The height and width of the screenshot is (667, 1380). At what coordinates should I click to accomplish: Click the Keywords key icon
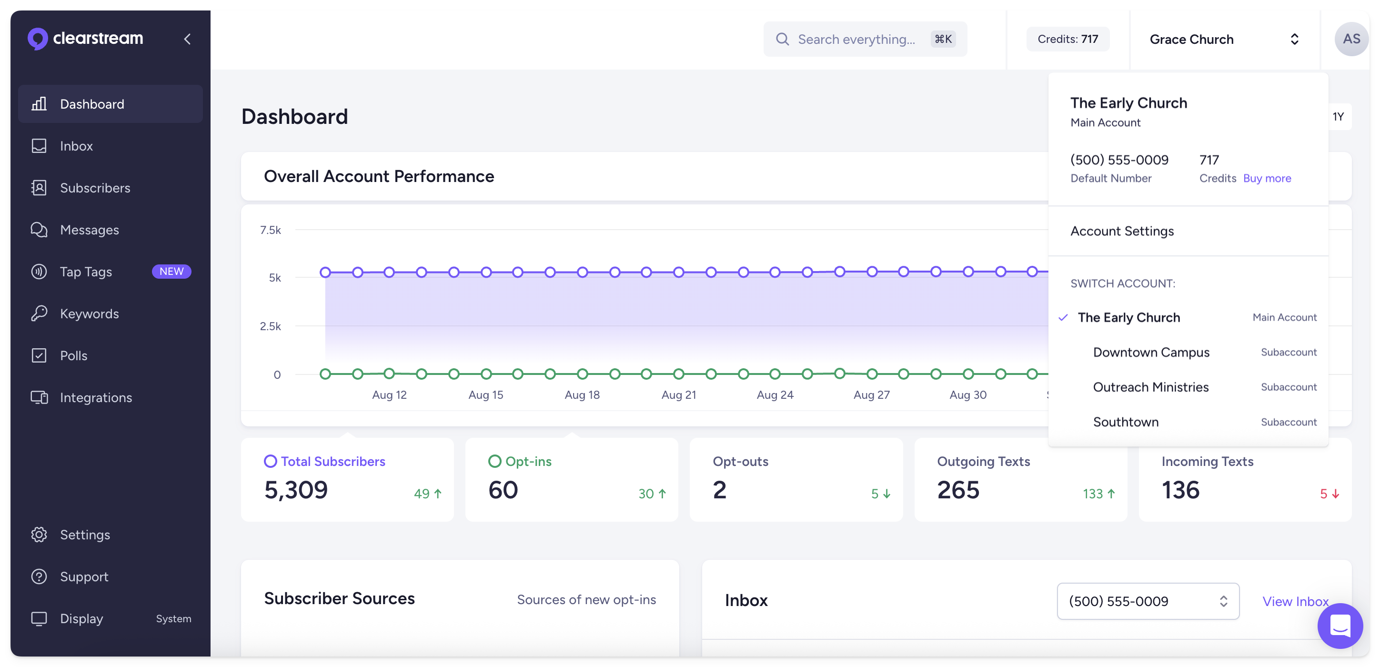coord(39,313)
